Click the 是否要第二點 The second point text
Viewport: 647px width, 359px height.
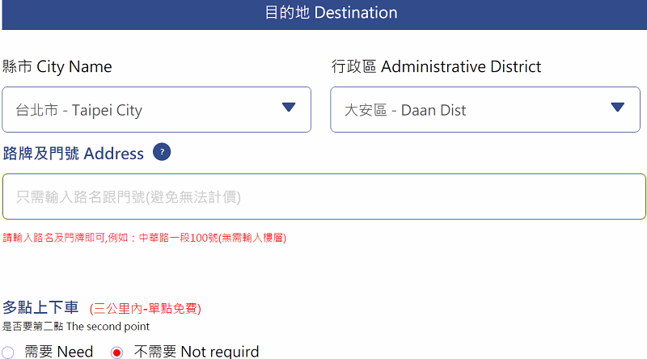76,327
